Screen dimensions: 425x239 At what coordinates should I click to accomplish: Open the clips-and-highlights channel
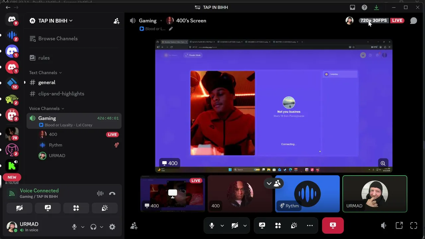(74, 94)
